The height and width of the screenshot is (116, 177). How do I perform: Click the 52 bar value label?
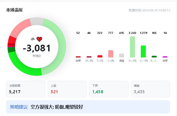coord(78,33)
